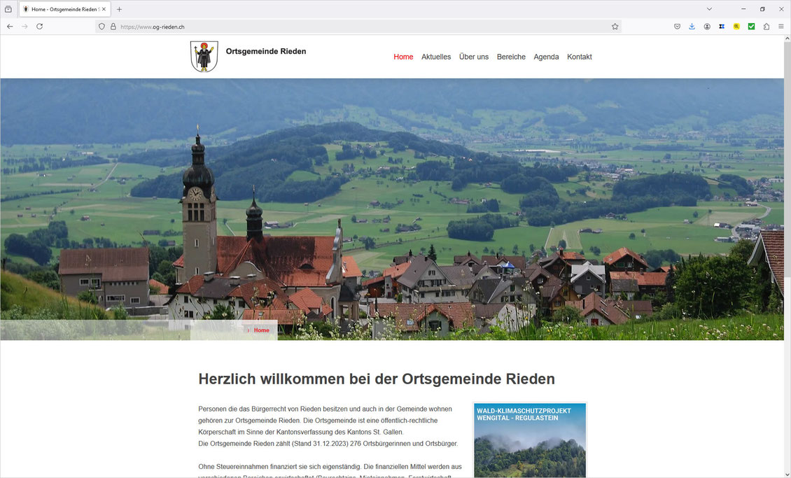Select Home in the site navigation
Screen dimensions: 791x478
(x=403, y=57)
